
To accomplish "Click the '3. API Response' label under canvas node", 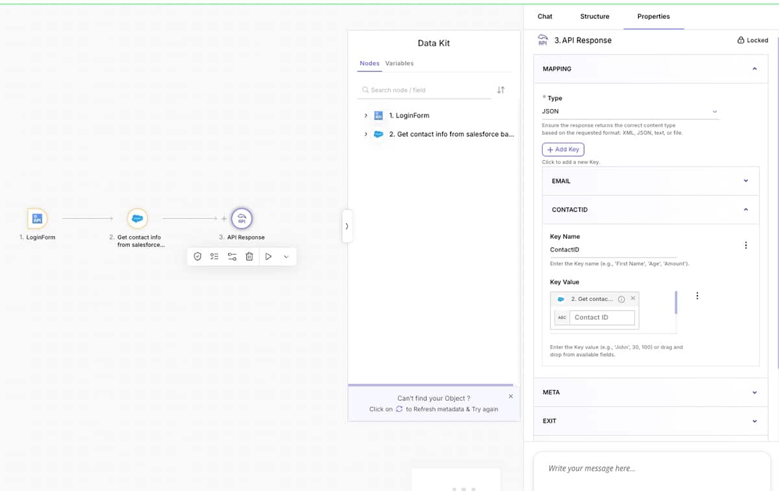I will [x=241, y=237].
